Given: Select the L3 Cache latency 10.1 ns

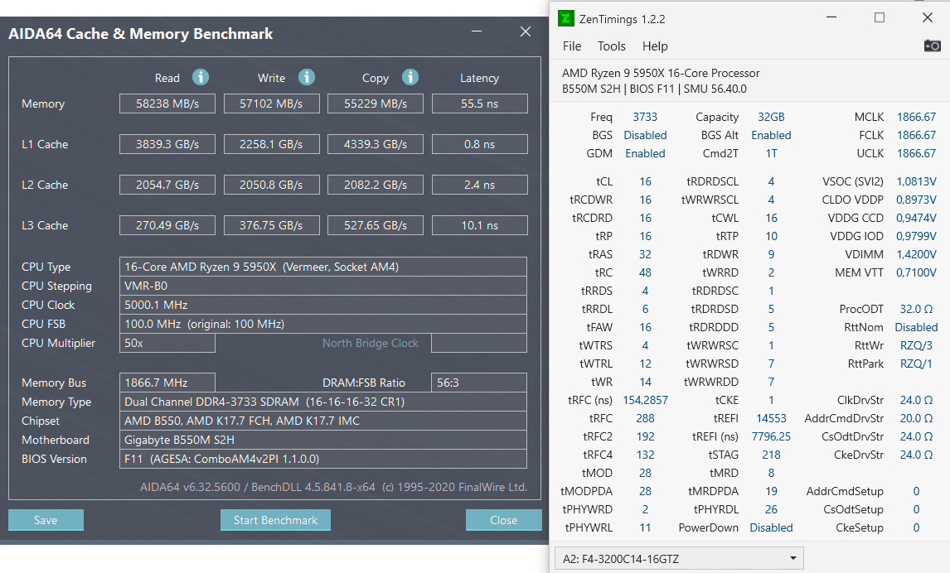Looking at the screenshot, I should [479, 225].
